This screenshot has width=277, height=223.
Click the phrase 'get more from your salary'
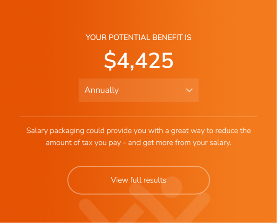click(x=187, y=143)
